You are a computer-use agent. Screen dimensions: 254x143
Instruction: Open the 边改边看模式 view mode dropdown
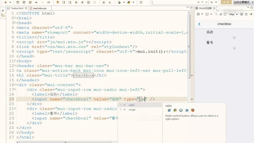(243, 2)
